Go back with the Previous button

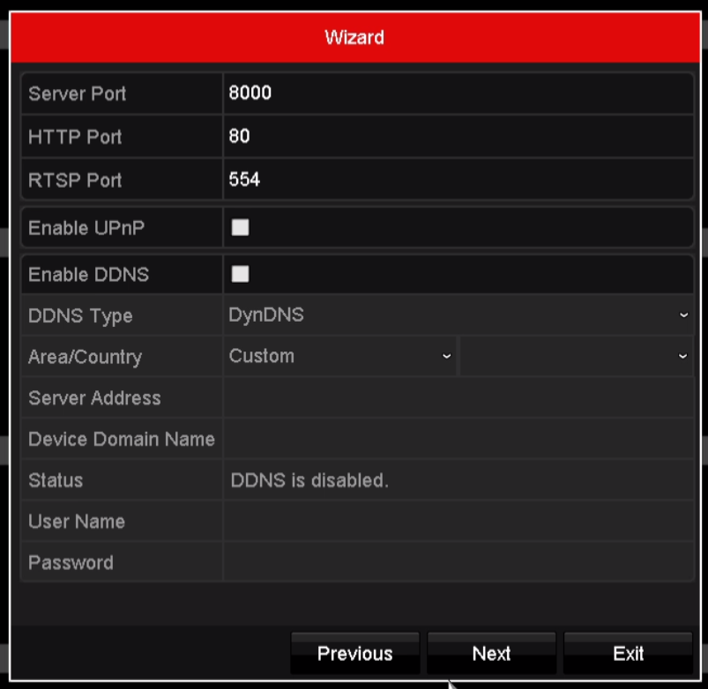pyautogui.click(x=354, y=654)
